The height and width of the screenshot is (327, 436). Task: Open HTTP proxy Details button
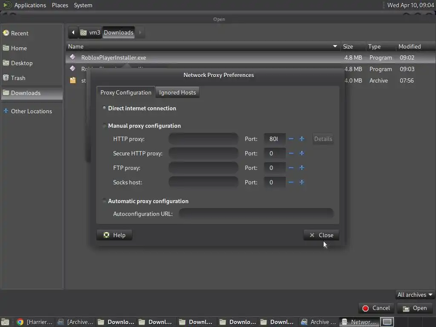click(323, 139)
